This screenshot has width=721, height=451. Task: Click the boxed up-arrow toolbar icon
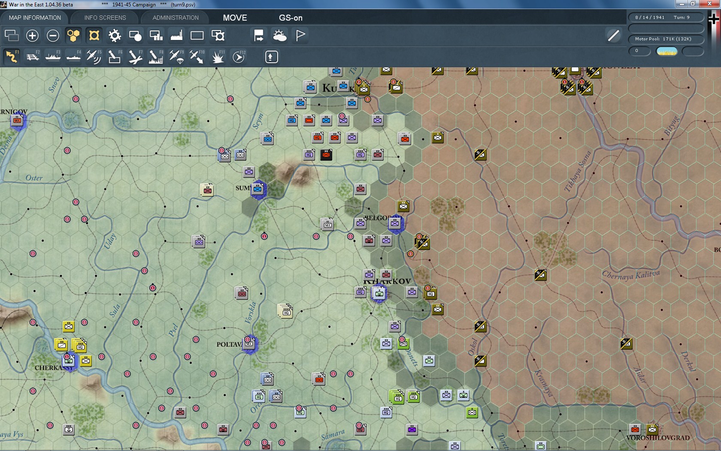coord(271,57)
